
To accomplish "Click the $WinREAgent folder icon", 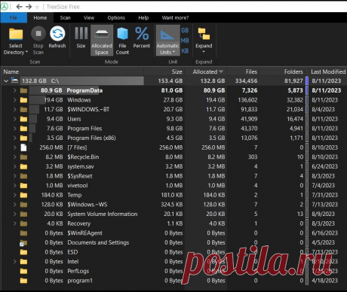I will 23,233.
